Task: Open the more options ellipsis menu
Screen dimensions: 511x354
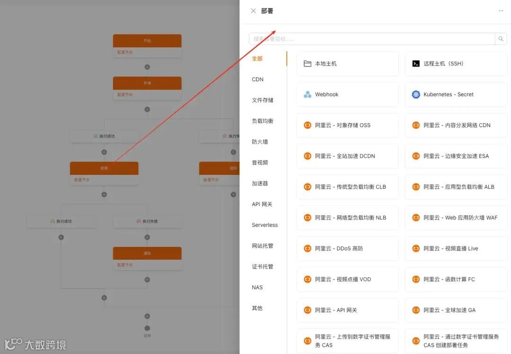Action: click(x=501, y=11)
